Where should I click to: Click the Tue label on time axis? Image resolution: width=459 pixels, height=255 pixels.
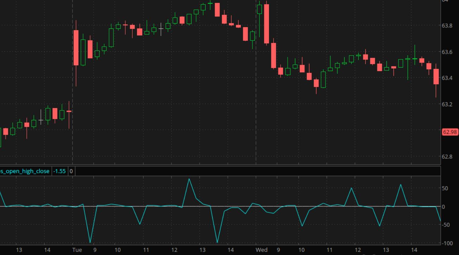tap(77, 250)
